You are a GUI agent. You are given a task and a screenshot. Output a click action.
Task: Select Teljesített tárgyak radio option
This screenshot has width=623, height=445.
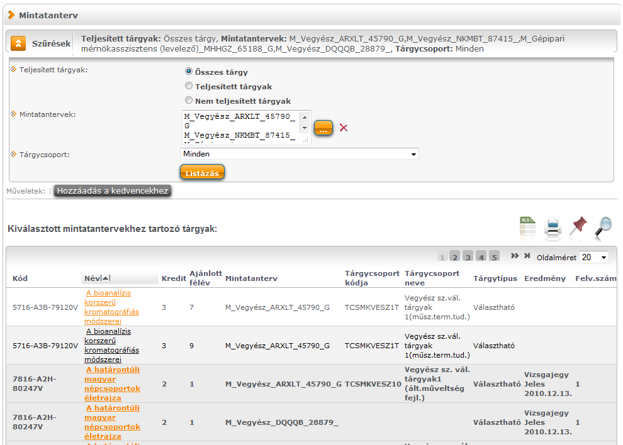(189, 86)
